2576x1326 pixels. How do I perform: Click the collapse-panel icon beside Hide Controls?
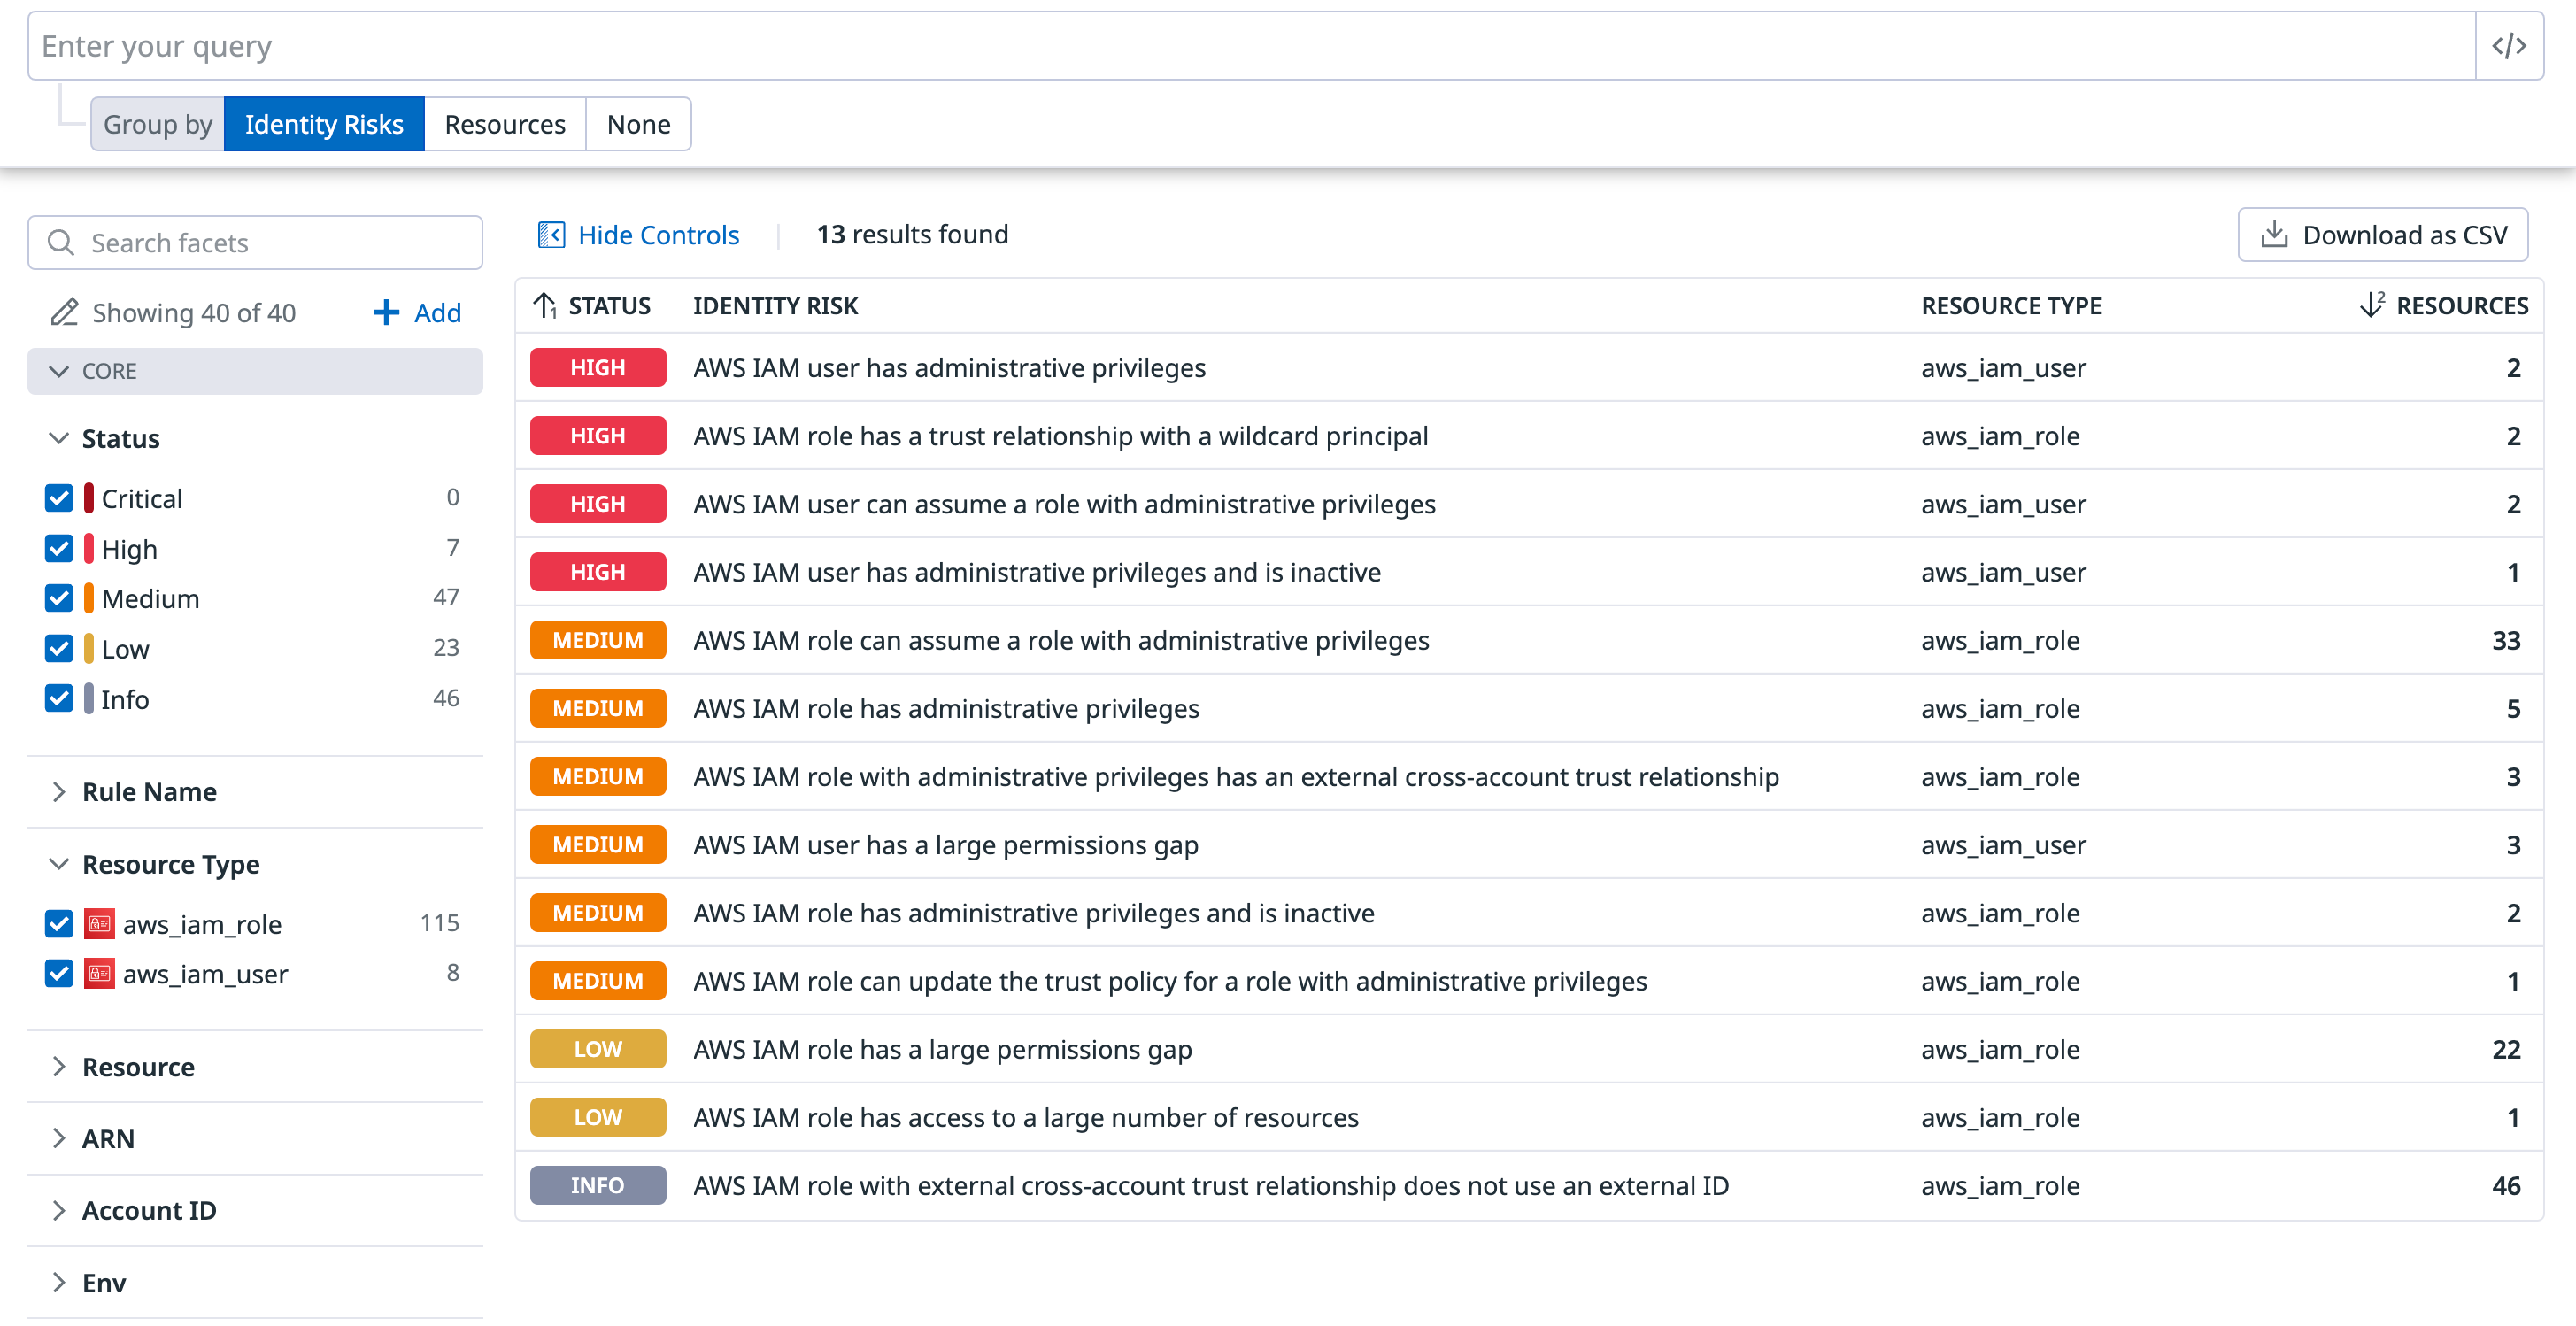click(x=551, y=234)
